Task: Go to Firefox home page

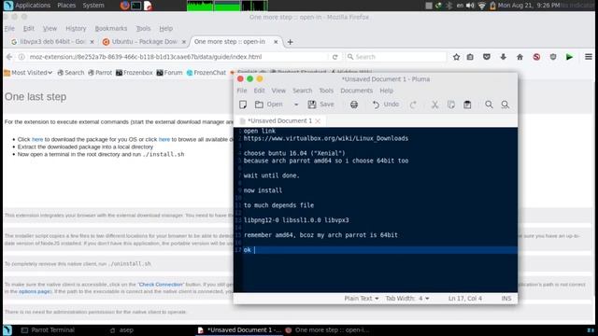Action: (520, 57)
